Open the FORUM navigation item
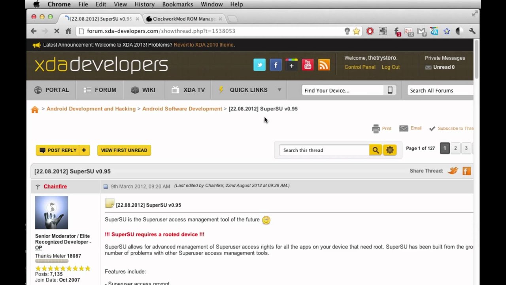Screen dimensions: 506x285 100,90
